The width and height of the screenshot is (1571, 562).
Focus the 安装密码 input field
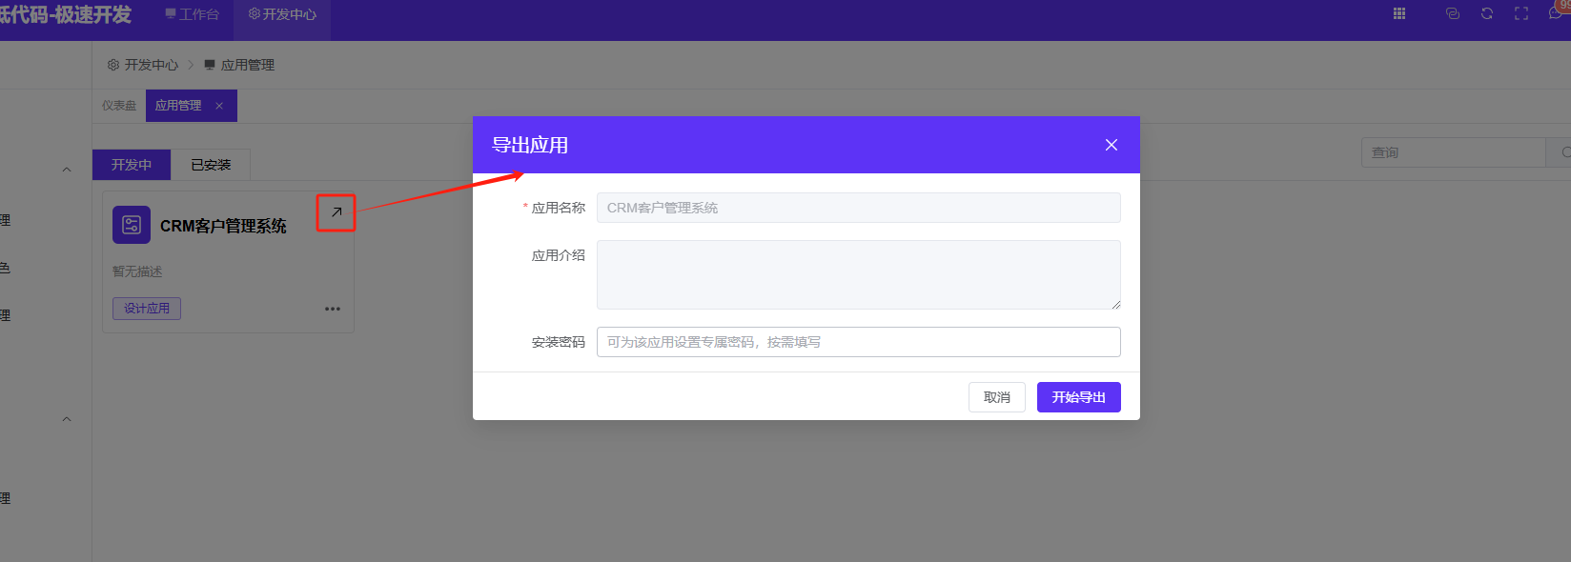pyautogui.click(x=858, y=342)
